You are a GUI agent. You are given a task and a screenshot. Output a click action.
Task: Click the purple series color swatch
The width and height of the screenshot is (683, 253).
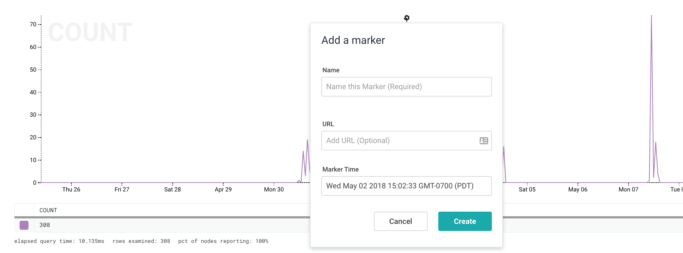[24, 225]
